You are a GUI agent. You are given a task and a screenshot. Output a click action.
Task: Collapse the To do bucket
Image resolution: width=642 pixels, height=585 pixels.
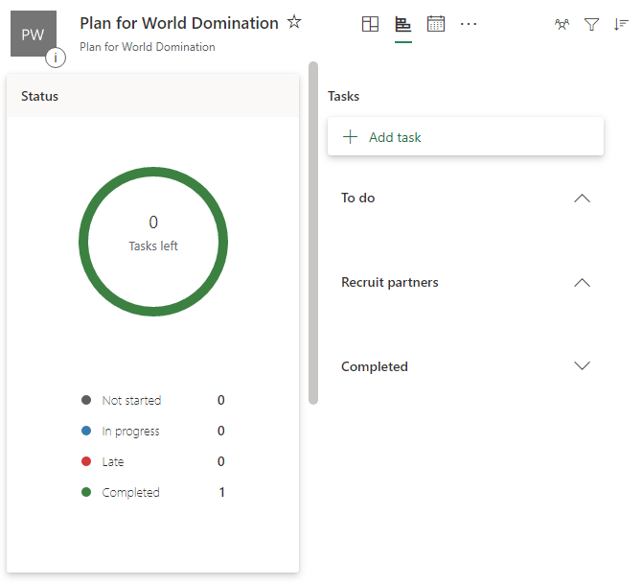tap(581, 199)
